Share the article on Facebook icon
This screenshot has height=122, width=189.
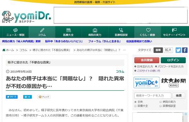(x=185, y=50)
